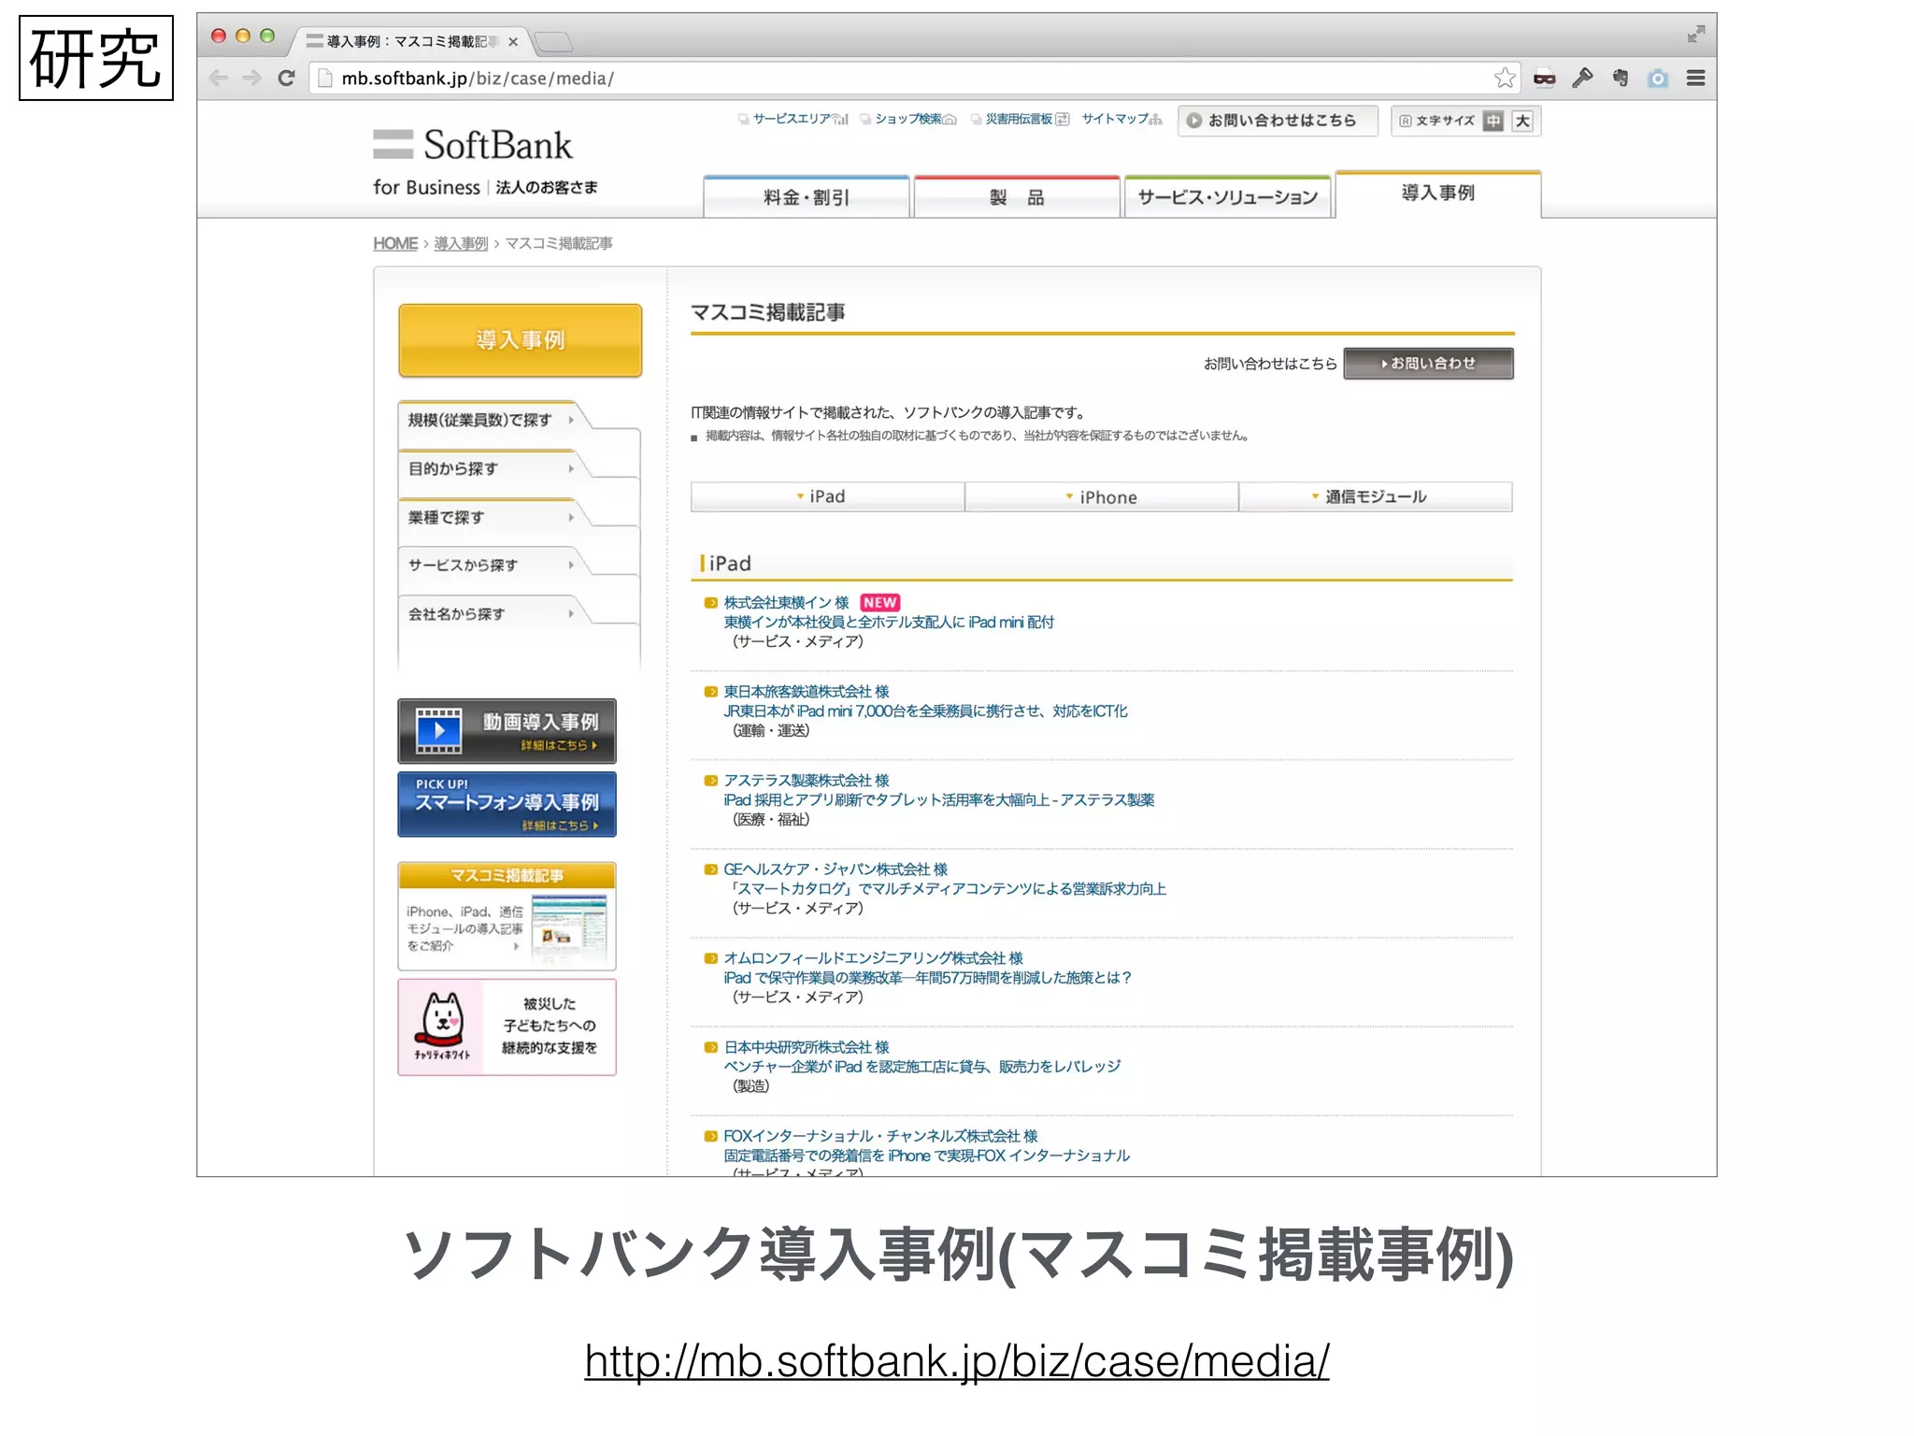Jump to iPad section anchor
1914x1436 pixels.
pos(827,496)
